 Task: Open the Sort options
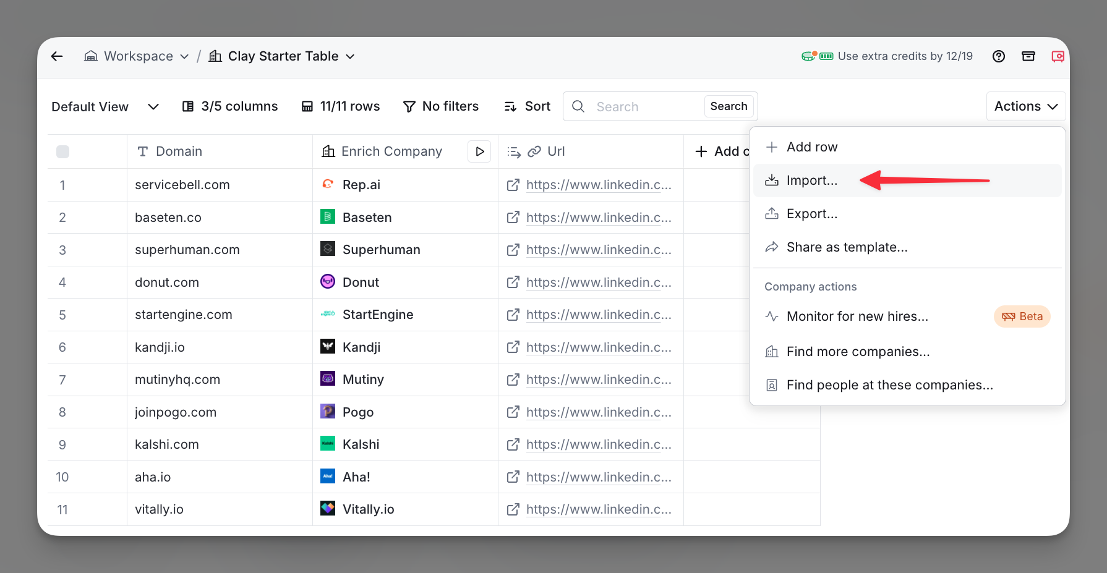click(x=527, y=106)
